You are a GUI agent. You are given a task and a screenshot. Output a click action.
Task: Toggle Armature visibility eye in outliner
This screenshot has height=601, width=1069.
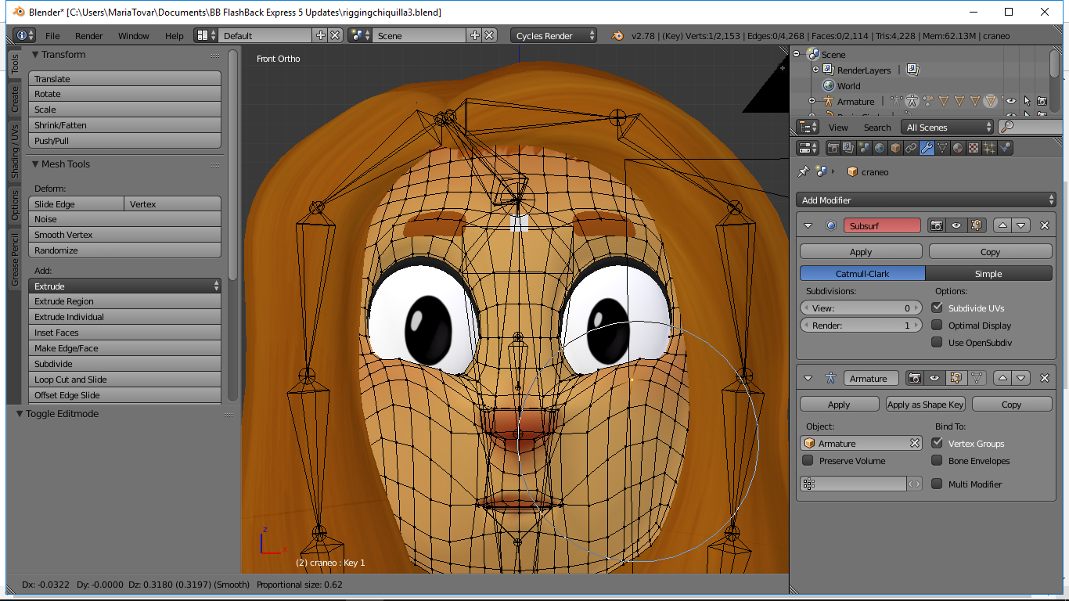click(1010, 101)
